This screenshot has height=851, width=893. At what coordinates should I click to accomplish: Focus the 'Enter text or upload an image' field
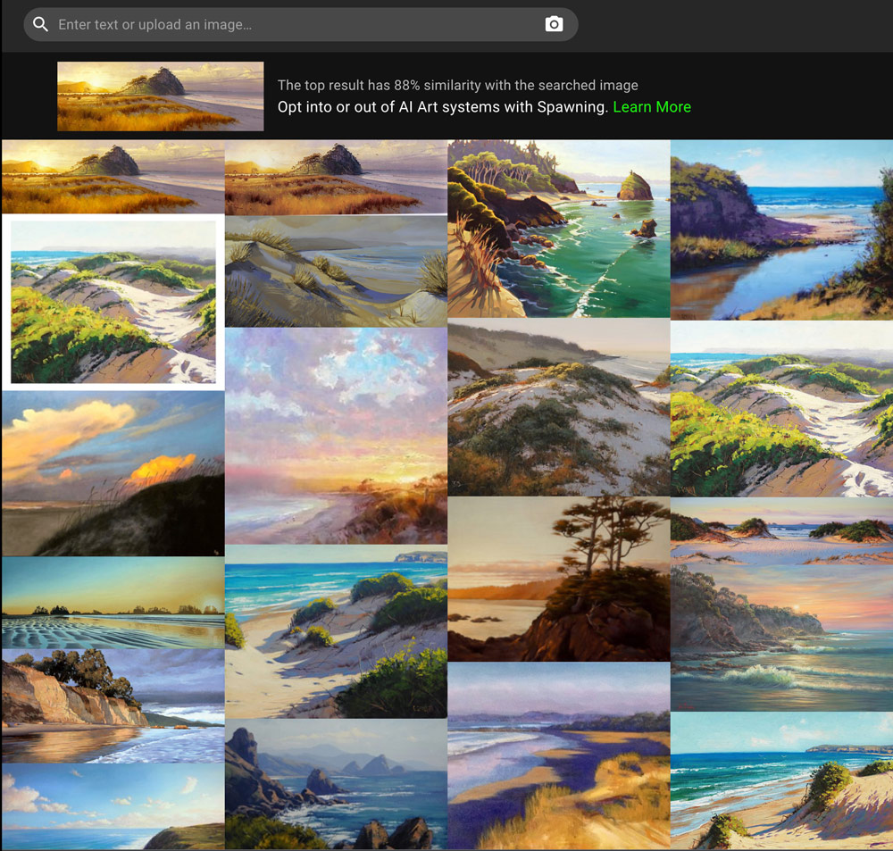click(x=301, y=24)
